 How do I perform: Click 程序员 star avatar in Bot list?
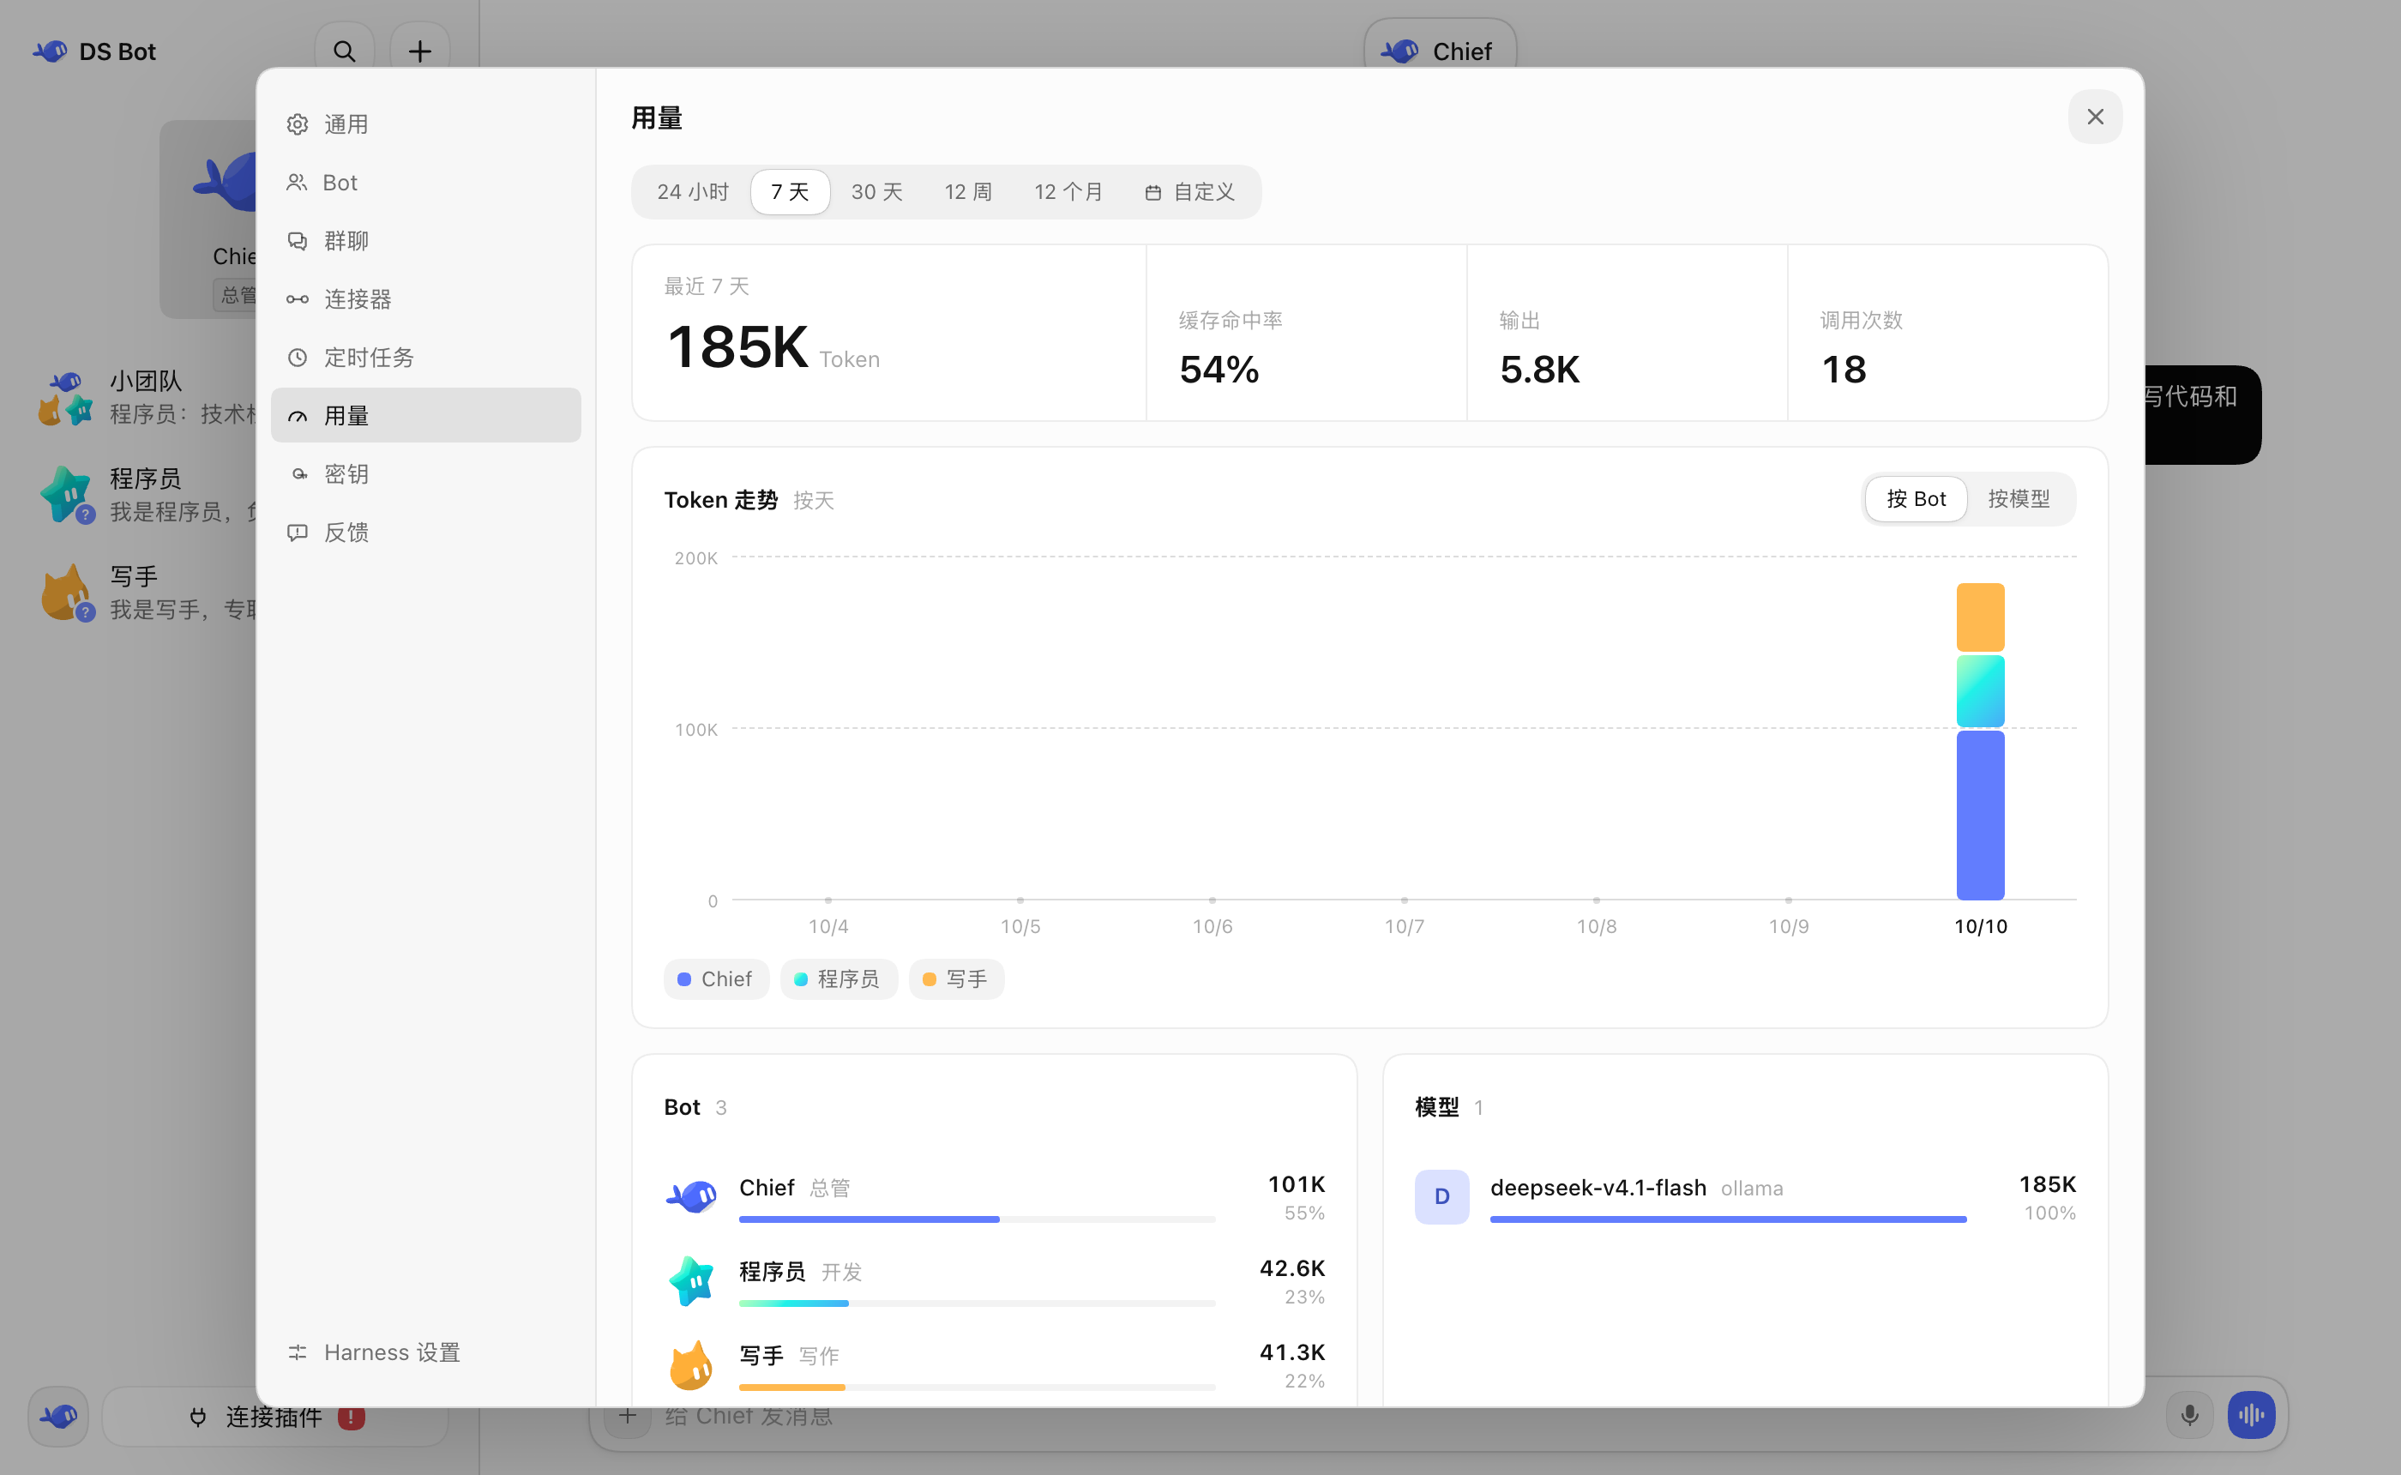click(690, 1279)
